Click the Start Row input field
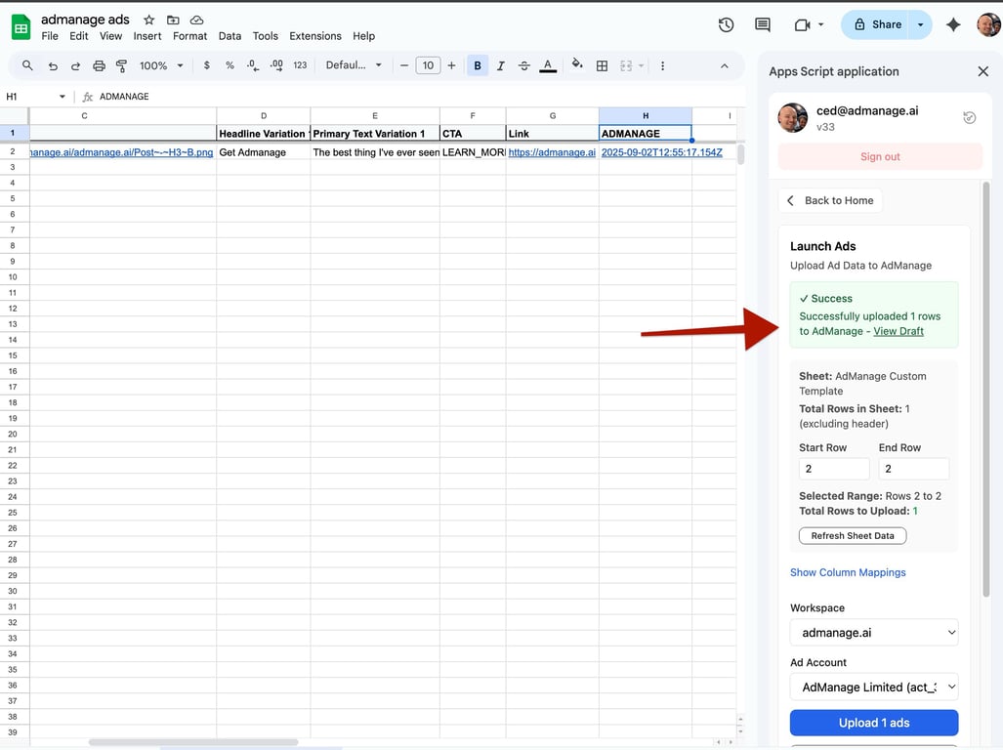This screenshot has width=1003, height=750. (x=834, y=469)
